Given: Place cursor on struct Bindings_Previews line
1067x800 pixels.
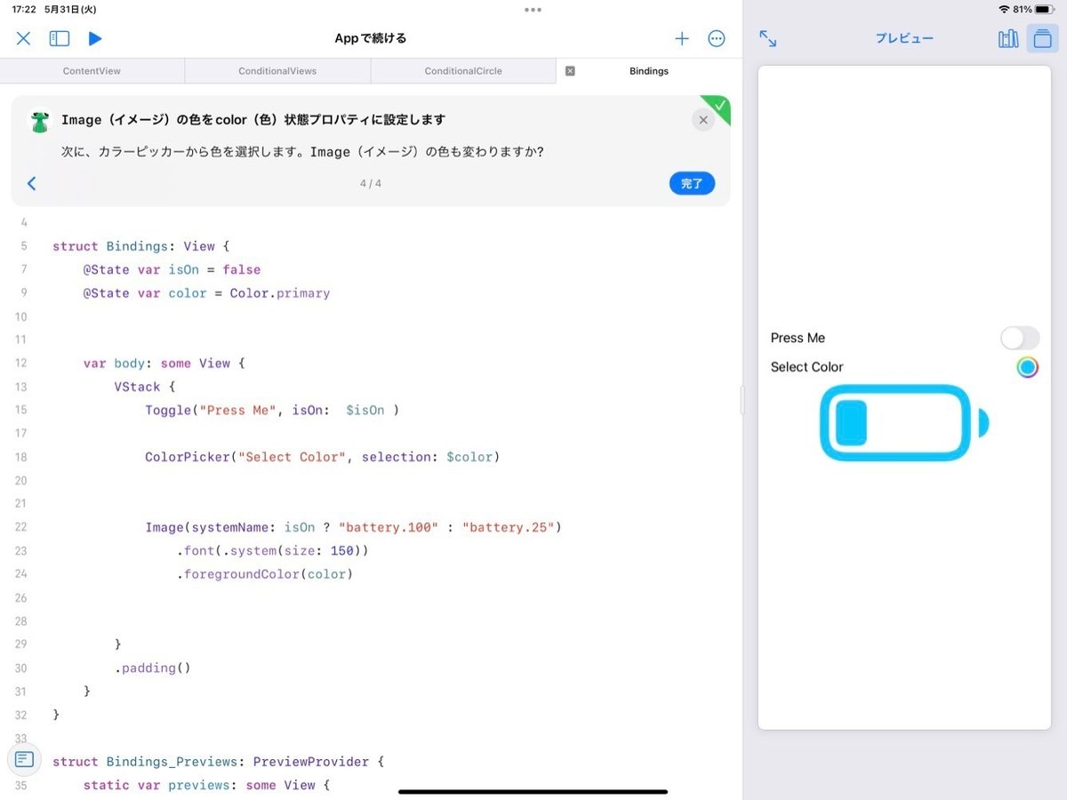Looking at the screenshot, I should tap(218, 762).
